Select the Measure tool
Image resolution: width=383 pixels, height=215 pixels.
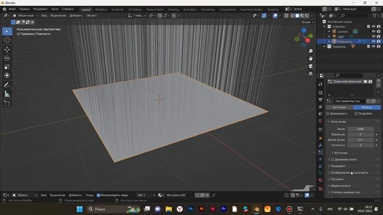pyautogui.click(x=7, y=94)
